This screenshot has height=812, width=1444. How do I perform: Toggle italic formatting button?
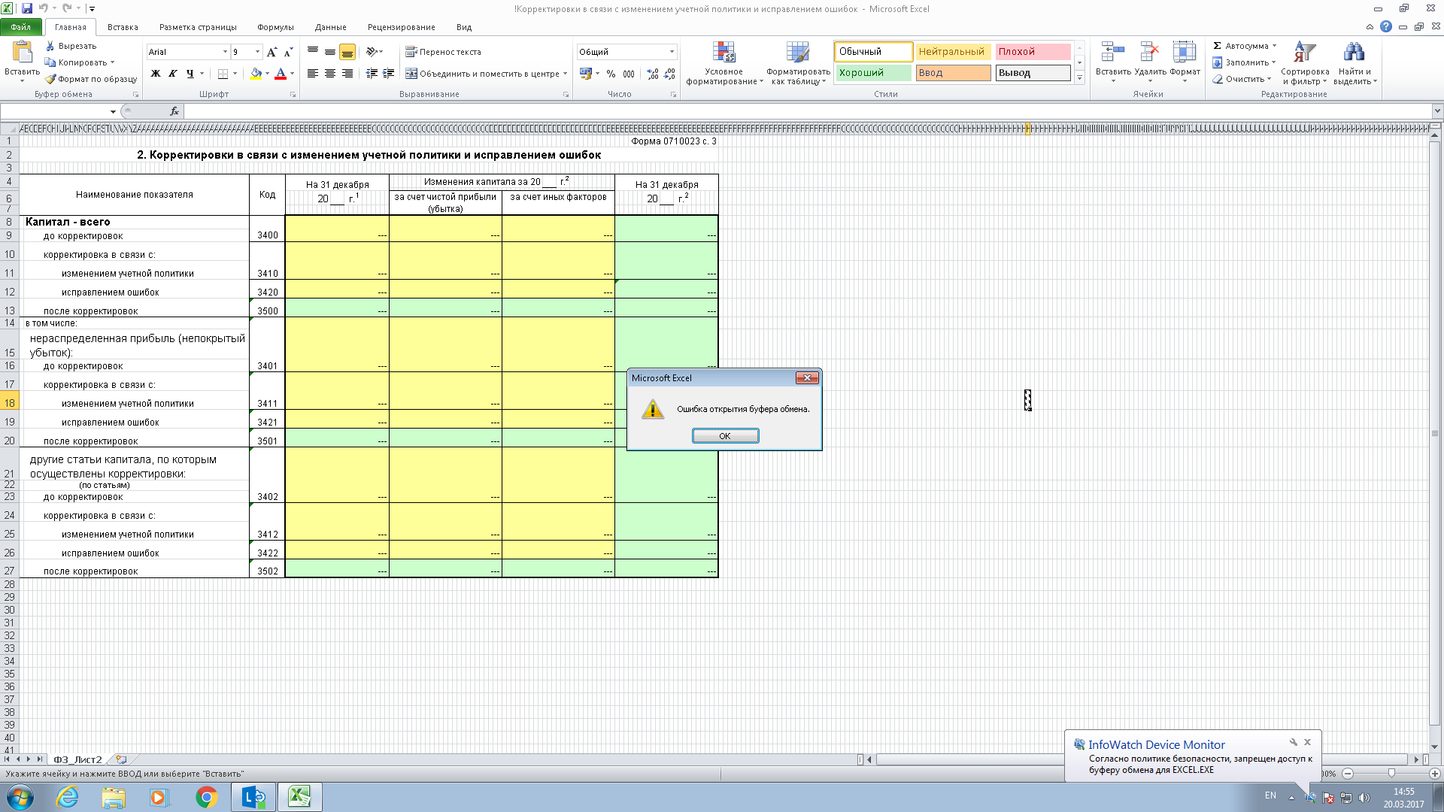173,74
